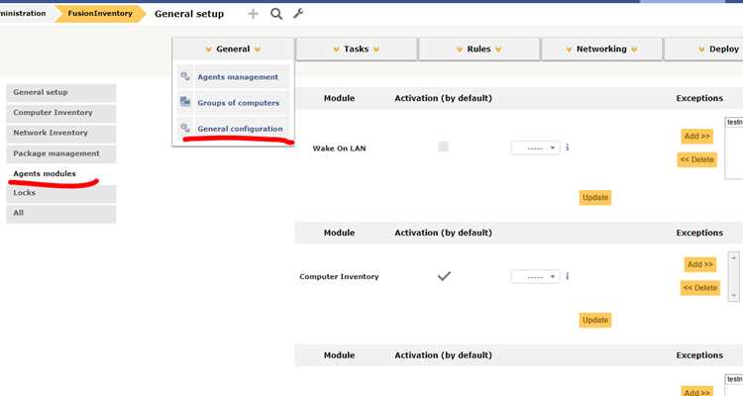The image size is (743, 396).
Task: Open Computer Inventory exceptions dropdown
Action: pyautogui.click(x=535, y=276)
